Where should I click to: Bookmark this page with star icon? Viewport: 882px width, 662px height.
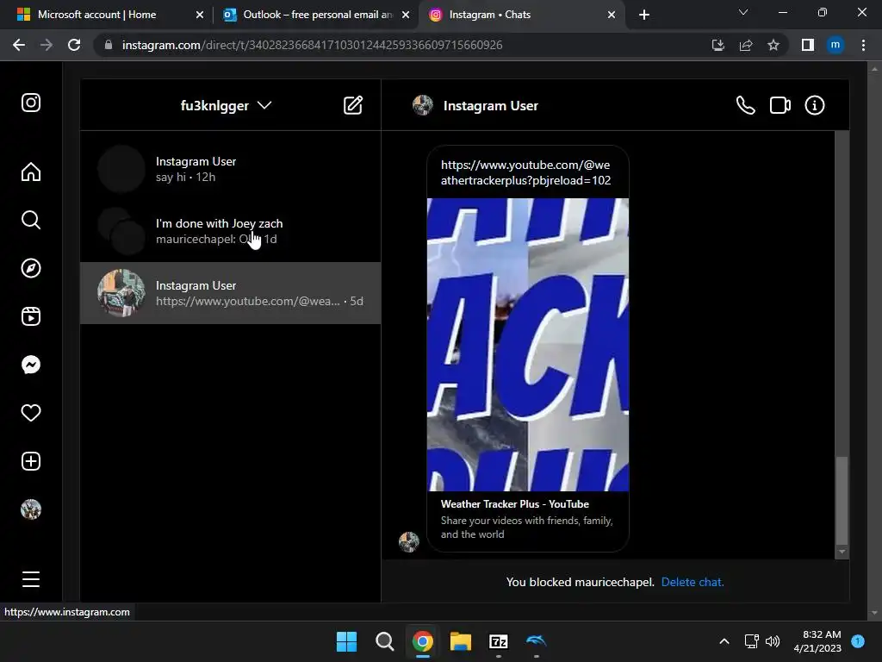tap(773, 45)
